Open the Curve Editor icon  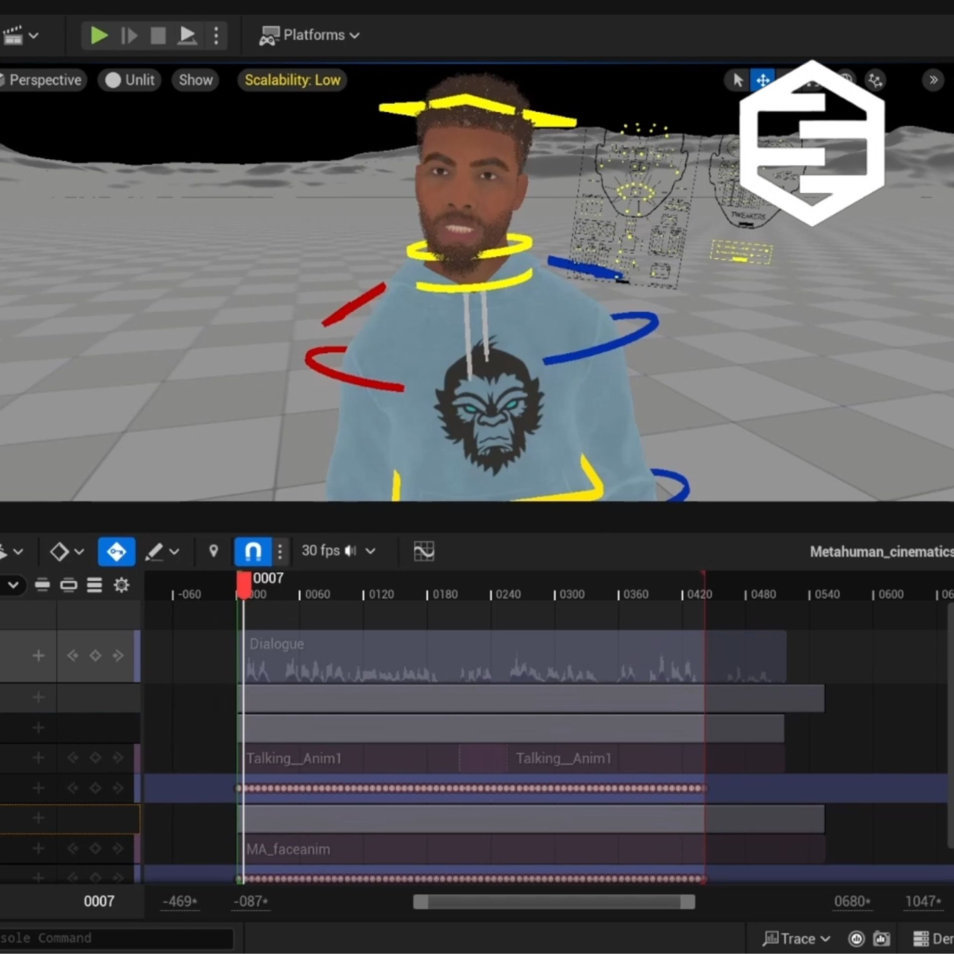click(x=424, y=551)
